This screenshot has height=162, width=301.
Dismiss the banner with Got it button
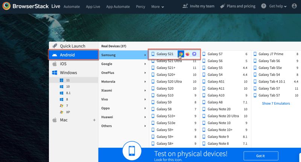261,156
